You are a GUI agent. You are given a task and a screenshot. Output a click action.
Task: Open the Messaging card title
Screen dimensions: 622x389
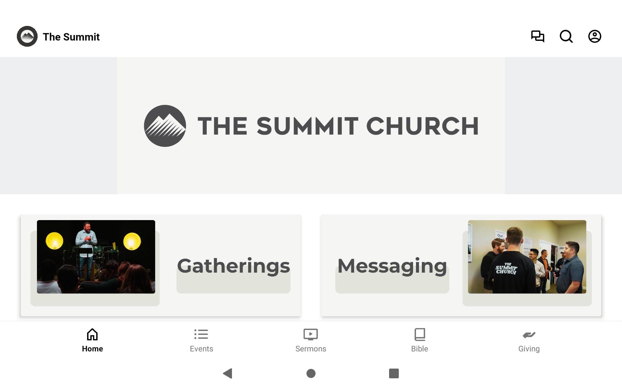[x=392, y=266]
